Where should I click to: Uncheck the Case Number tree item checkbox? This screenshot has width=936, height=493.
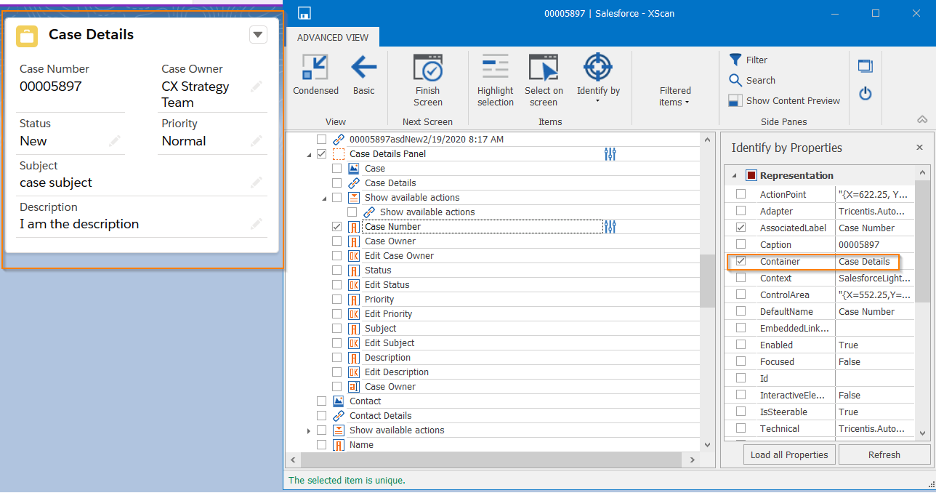336,227
